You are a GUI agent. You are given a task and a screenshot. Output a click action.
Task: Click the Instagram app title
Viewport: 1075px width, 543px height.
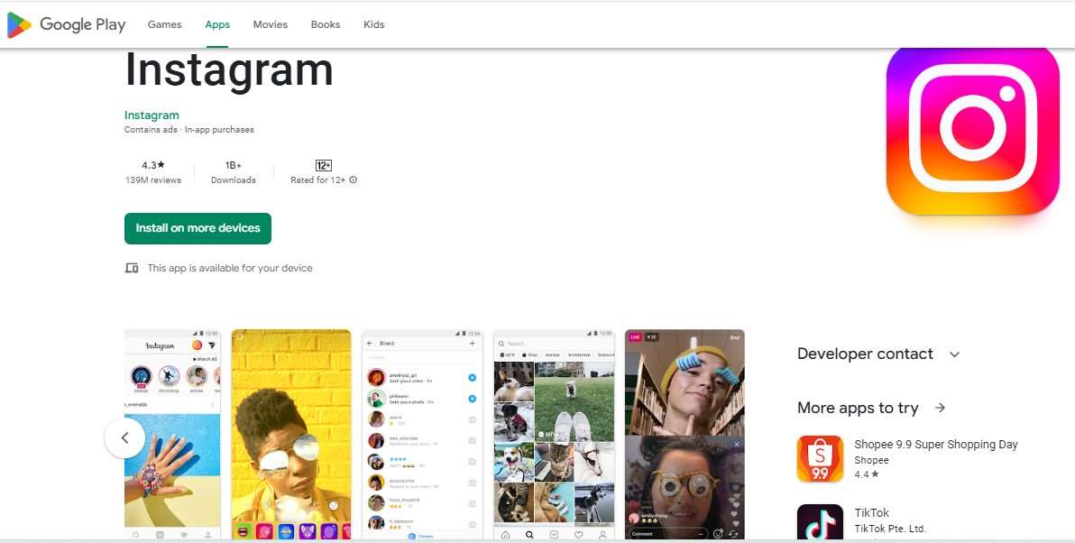(228, 69)
